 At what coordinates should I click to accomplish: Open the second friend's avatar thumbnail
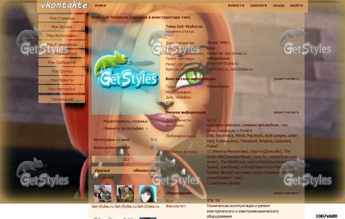pos(125,194)
